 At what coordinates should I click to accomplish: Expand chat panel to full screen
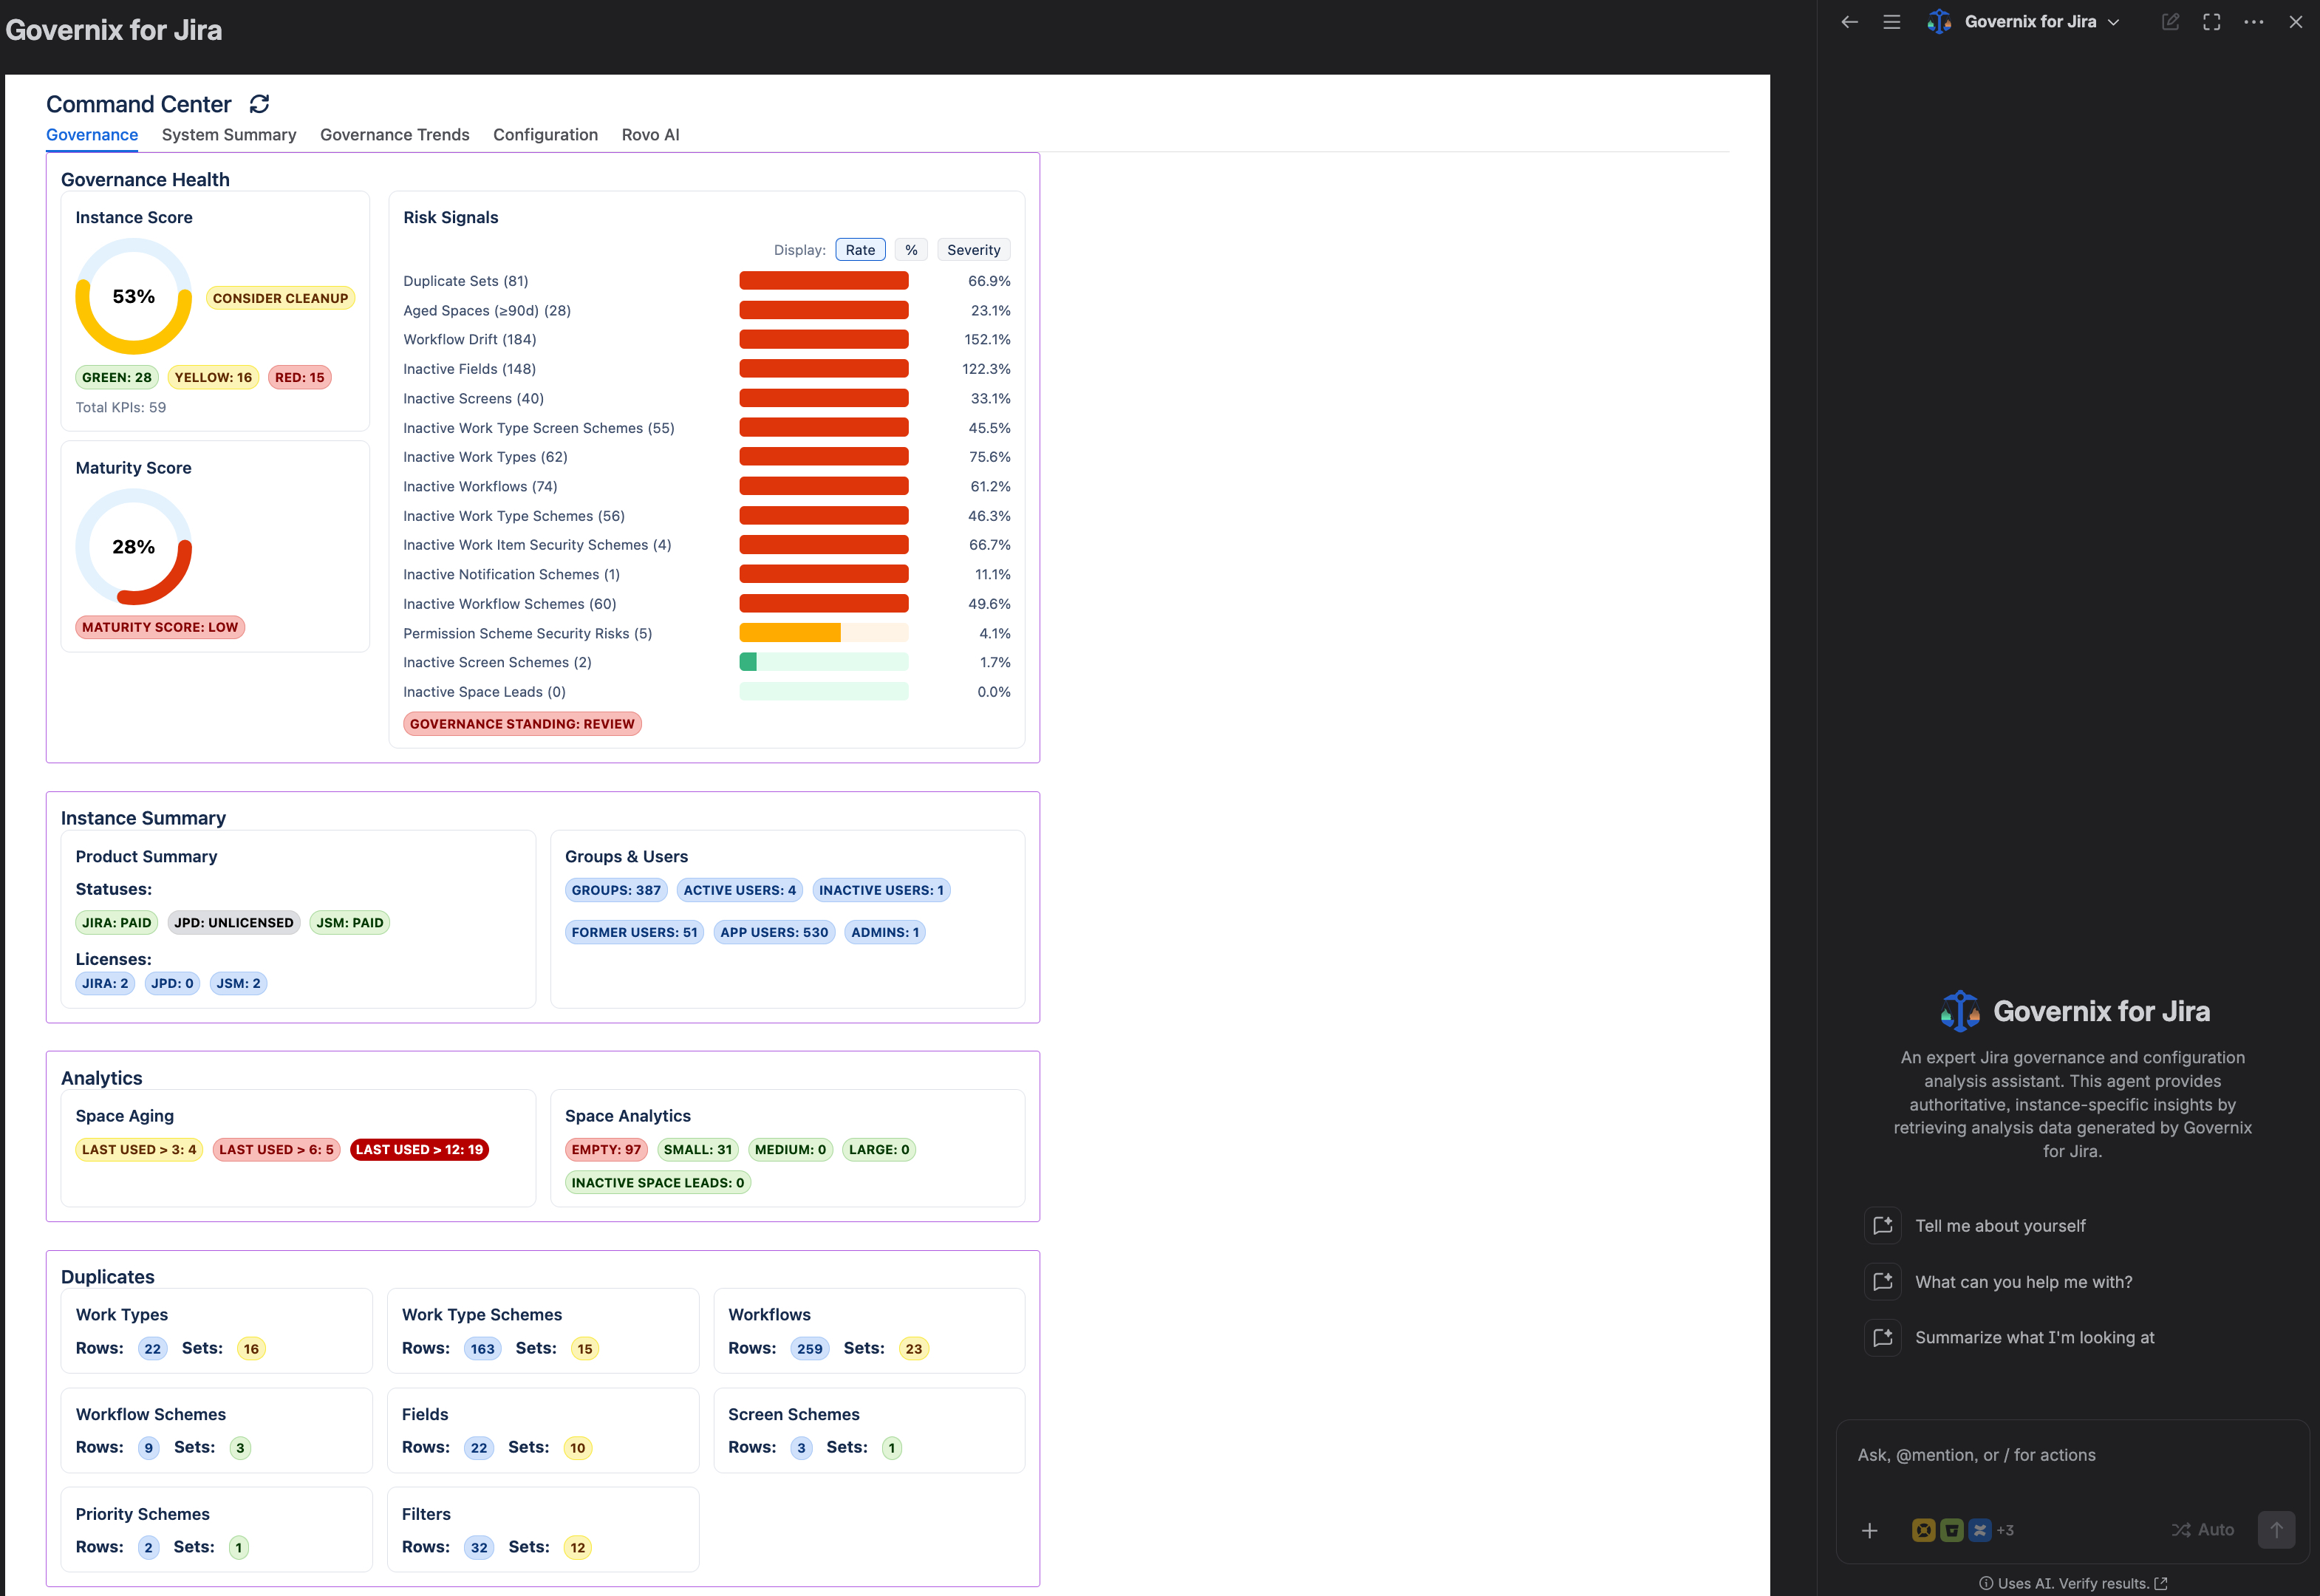[2212, 22]
